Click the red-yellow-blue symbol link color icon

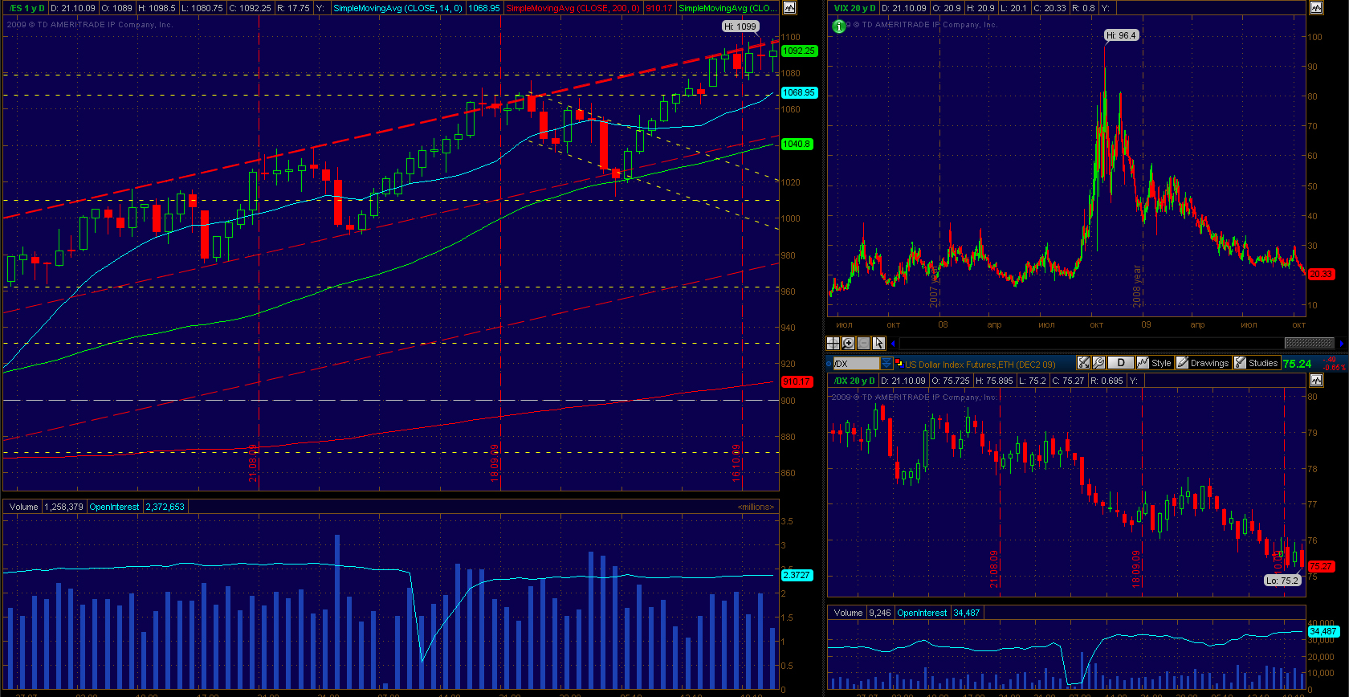pyautogui.click(x=899, y=364)
